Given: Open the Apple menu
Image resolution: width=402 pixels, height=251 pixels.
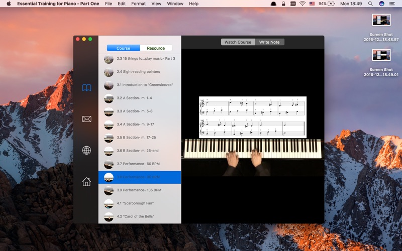Looking at the screenshot, I should (x=9, y=4).
